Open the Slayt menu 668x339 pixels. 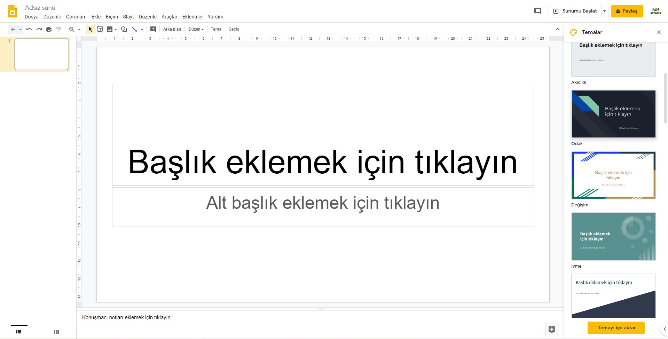tap(128, 16)
